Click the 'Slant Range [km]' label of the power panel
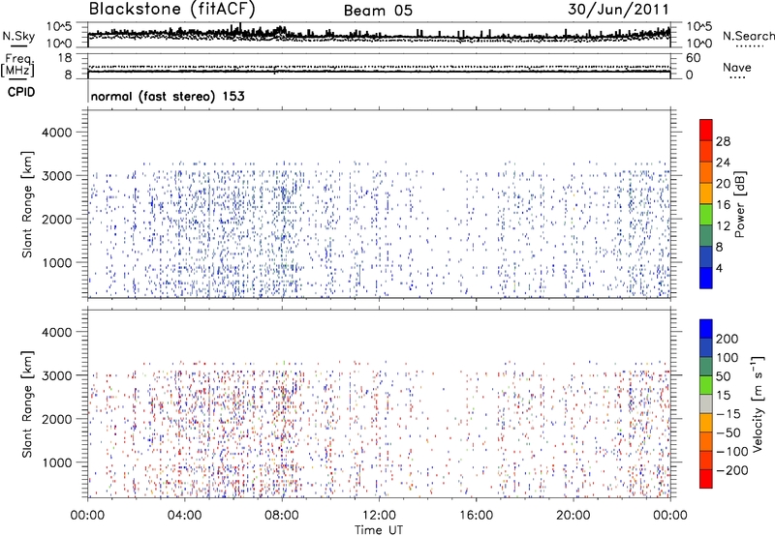This screenshot has width=775, height=536. pos(27,204)
